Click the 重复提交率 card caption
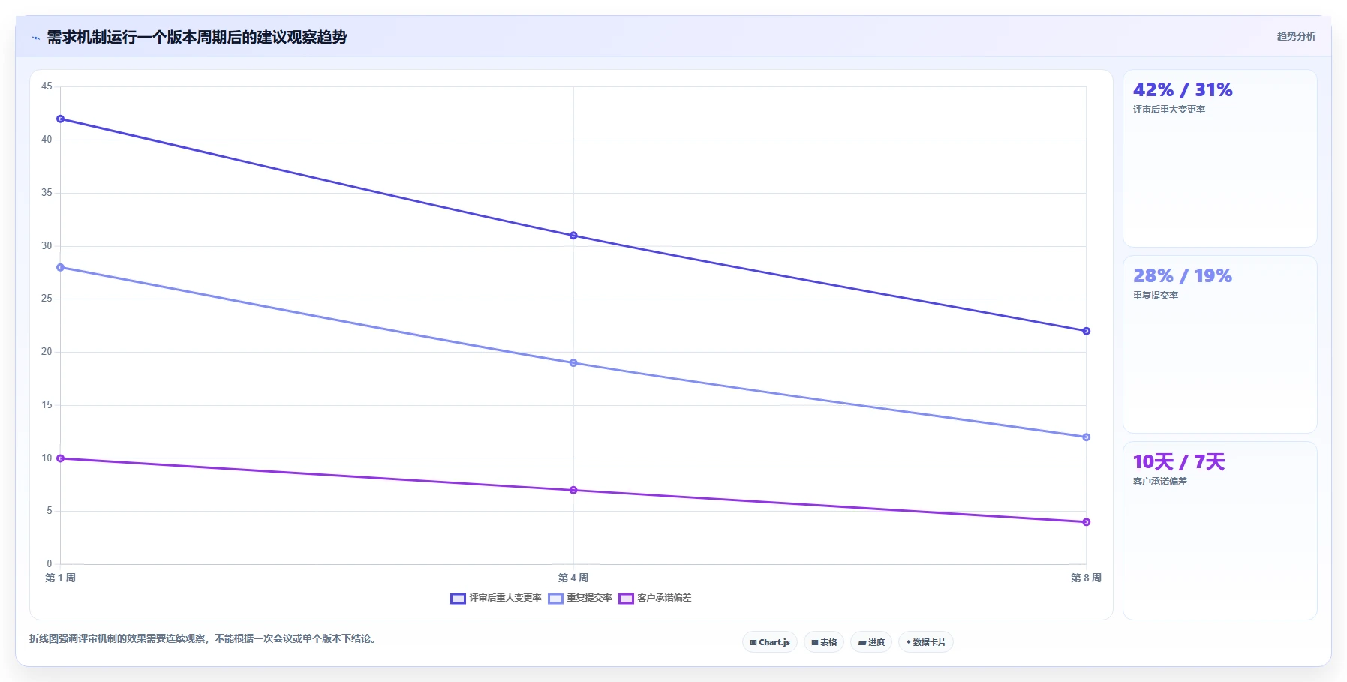Screen dimensions: 1347x682 [1156, 296]
